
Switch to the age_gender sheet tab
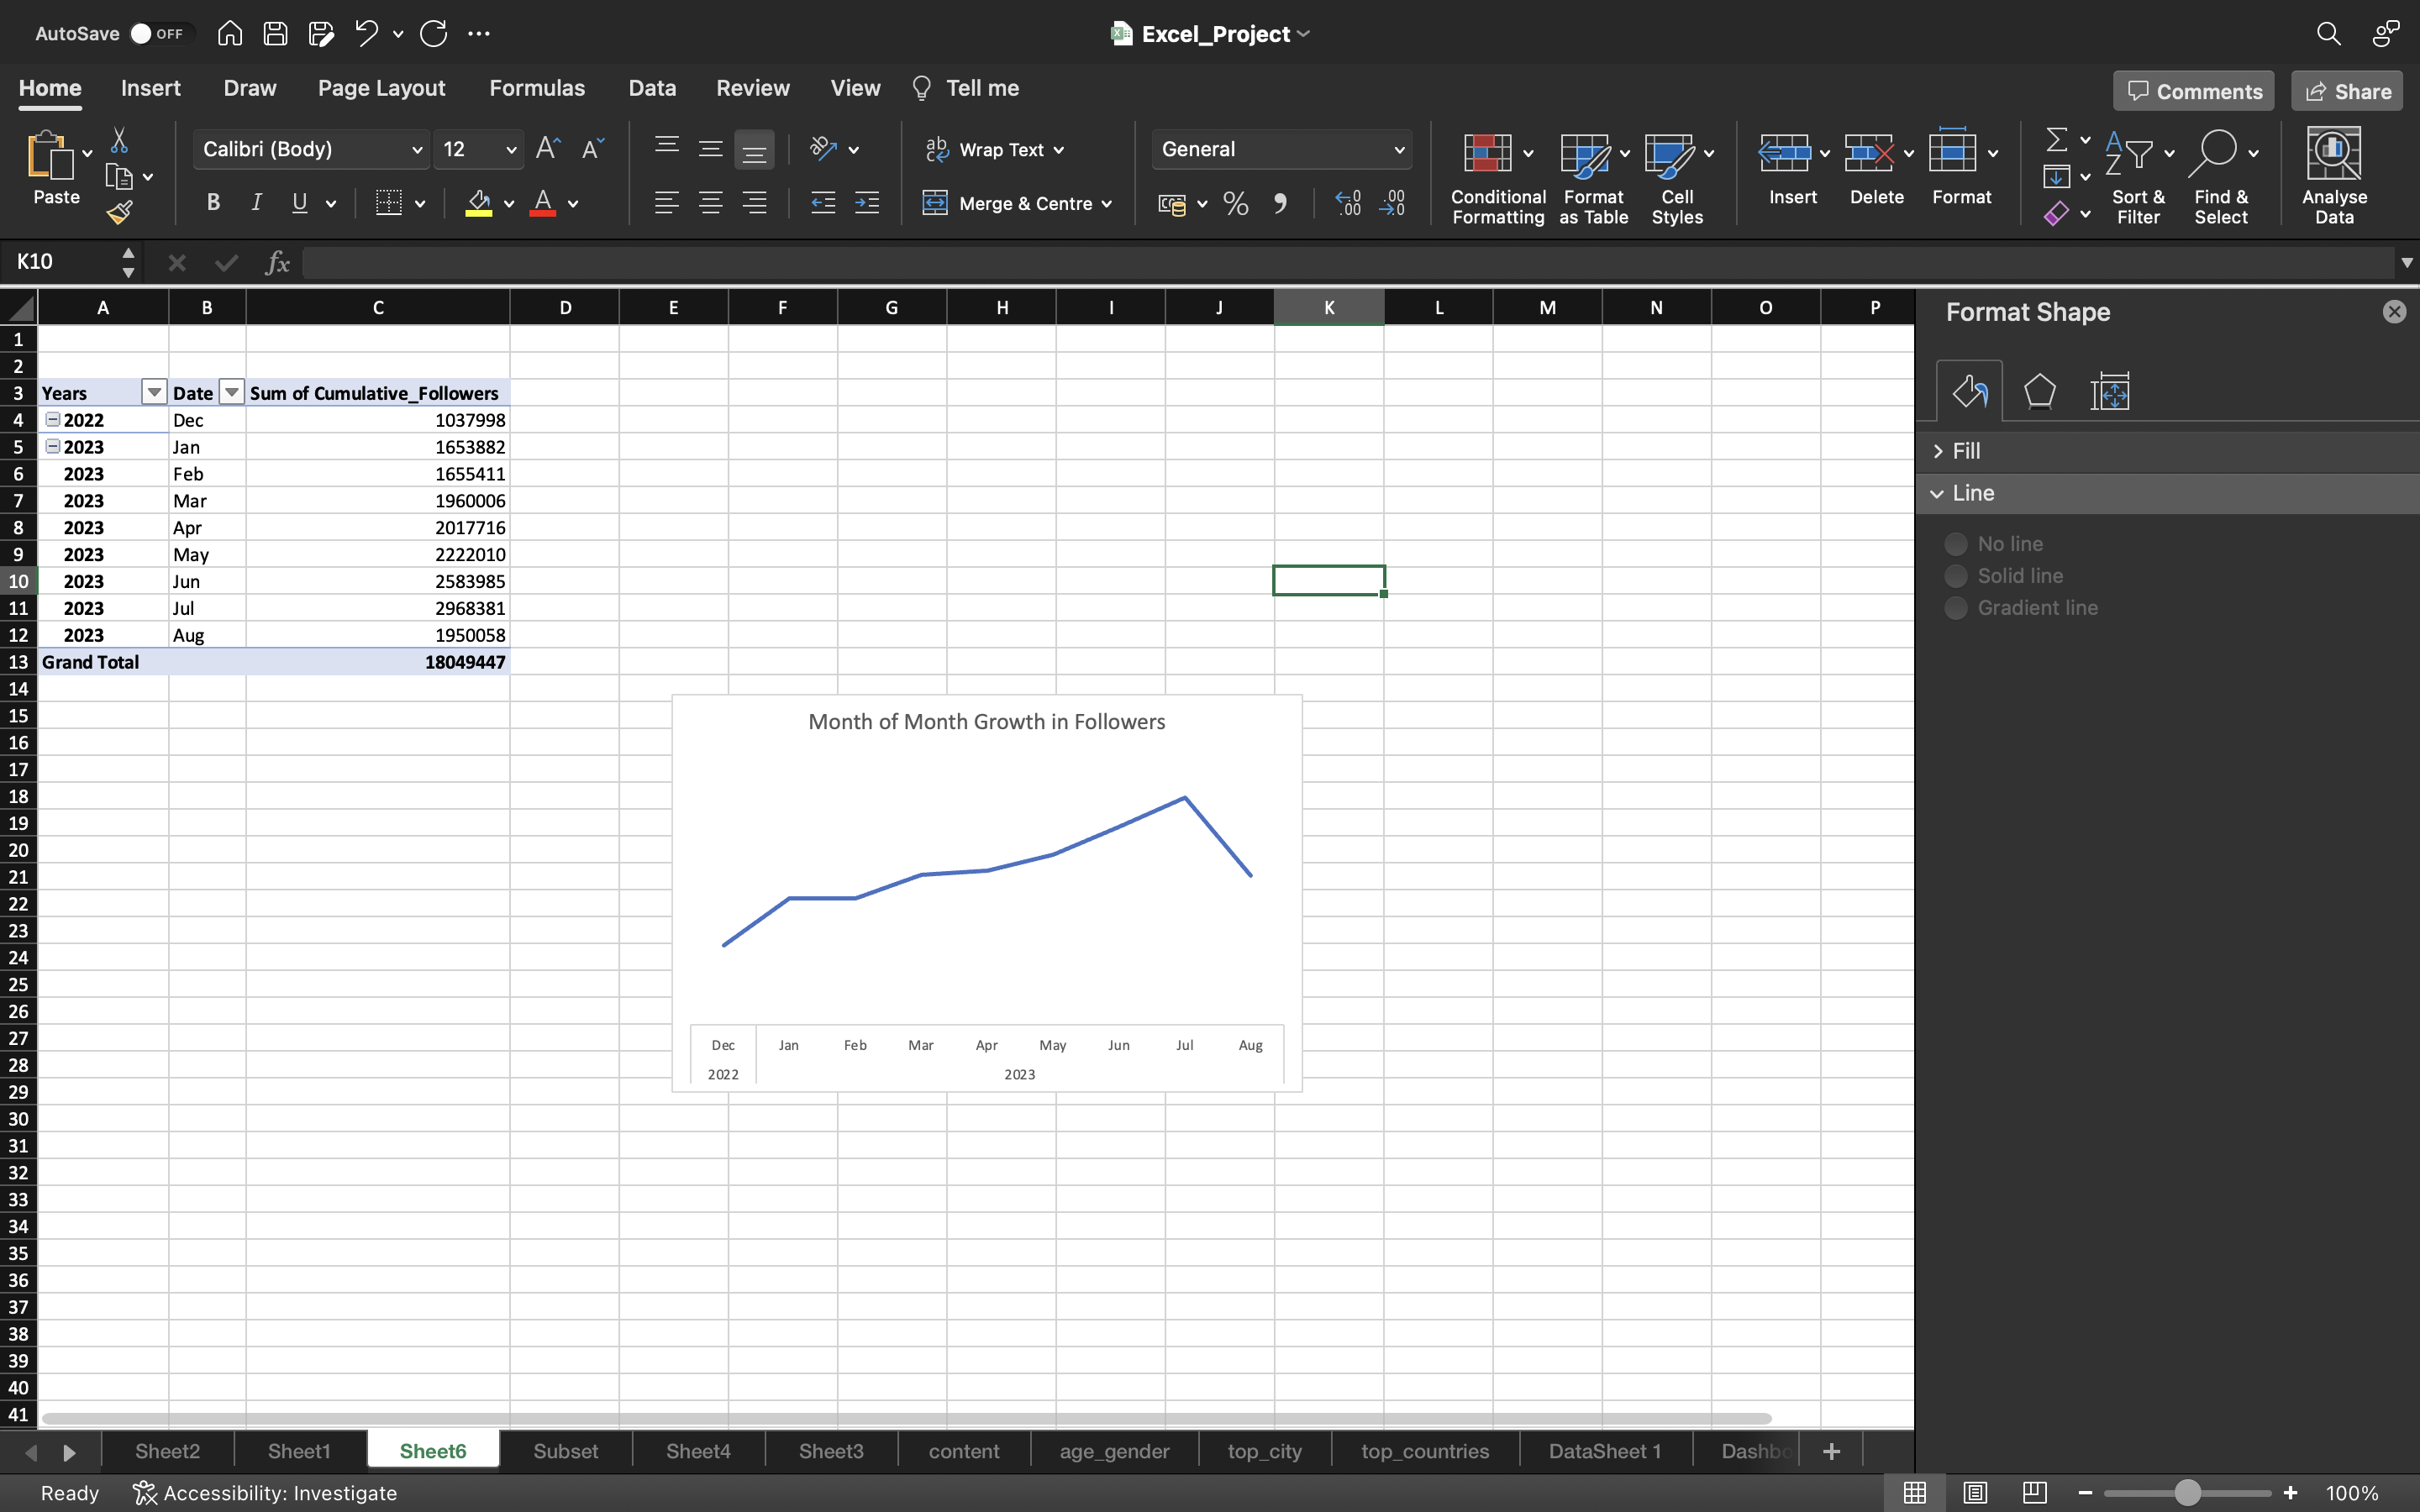pyautogui.click(x=1115, y=1449)
